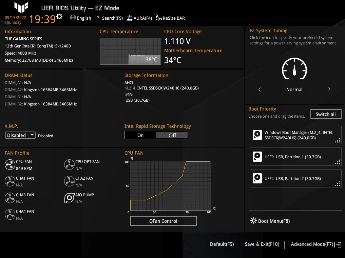Click the CPU FAN curve graph
Image resolution: width=345 pixels, height=258 pixels.
point(171,186)
